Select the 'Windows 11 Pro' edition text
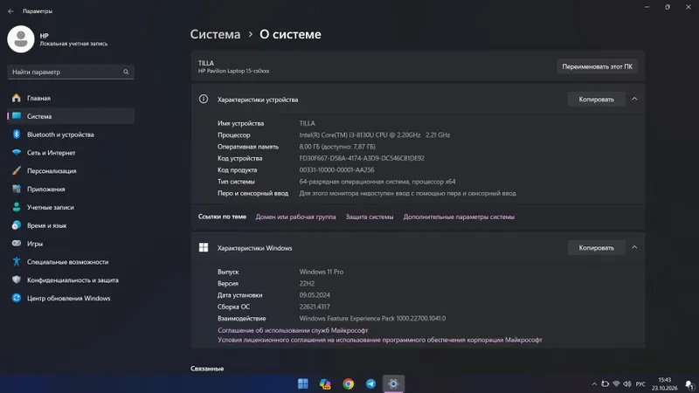Screen dimensions: 699x393 point(321,272)
